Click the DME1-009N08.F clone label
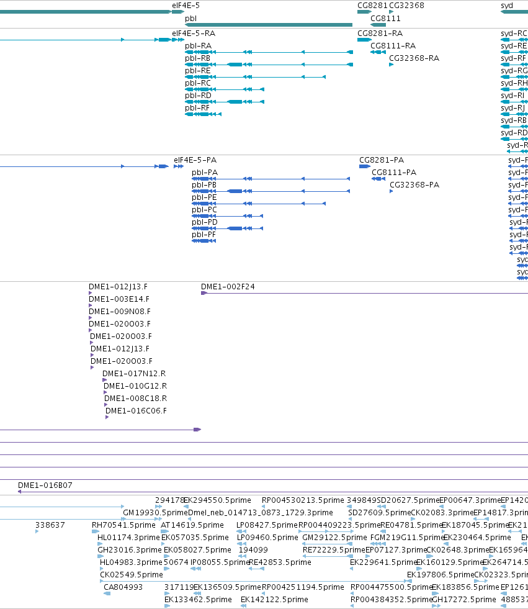This screenshot has width=528, height=609. pos(120,312)
